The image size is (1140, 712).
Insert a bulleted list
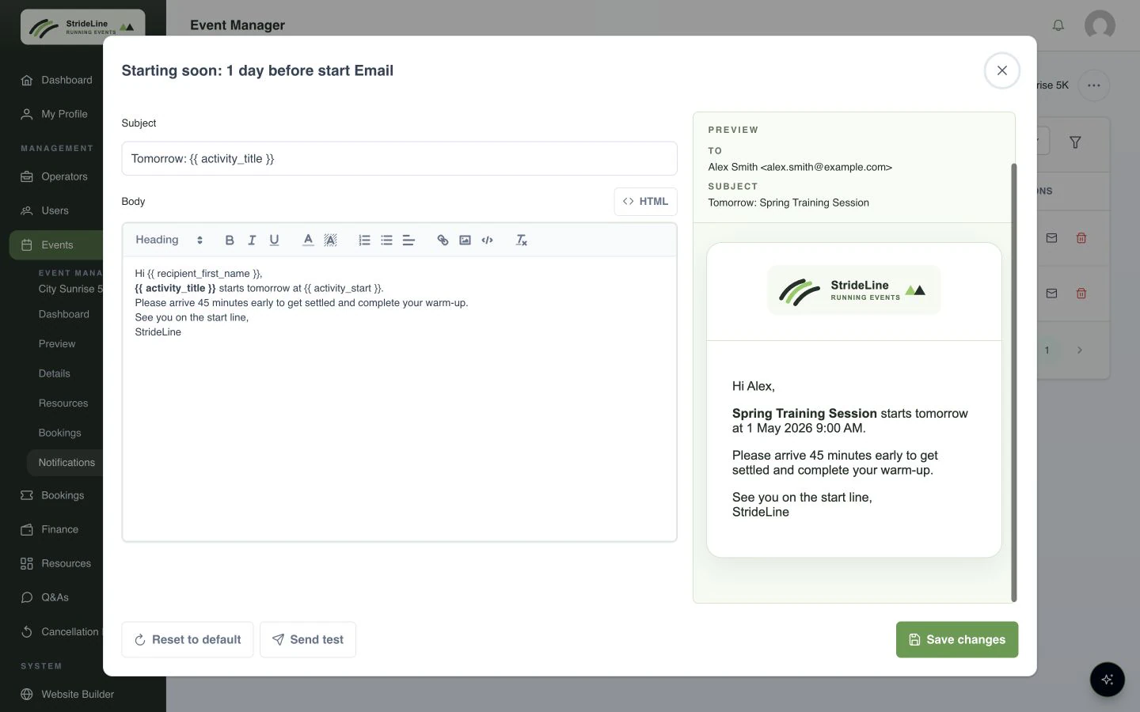coord(386,240)
